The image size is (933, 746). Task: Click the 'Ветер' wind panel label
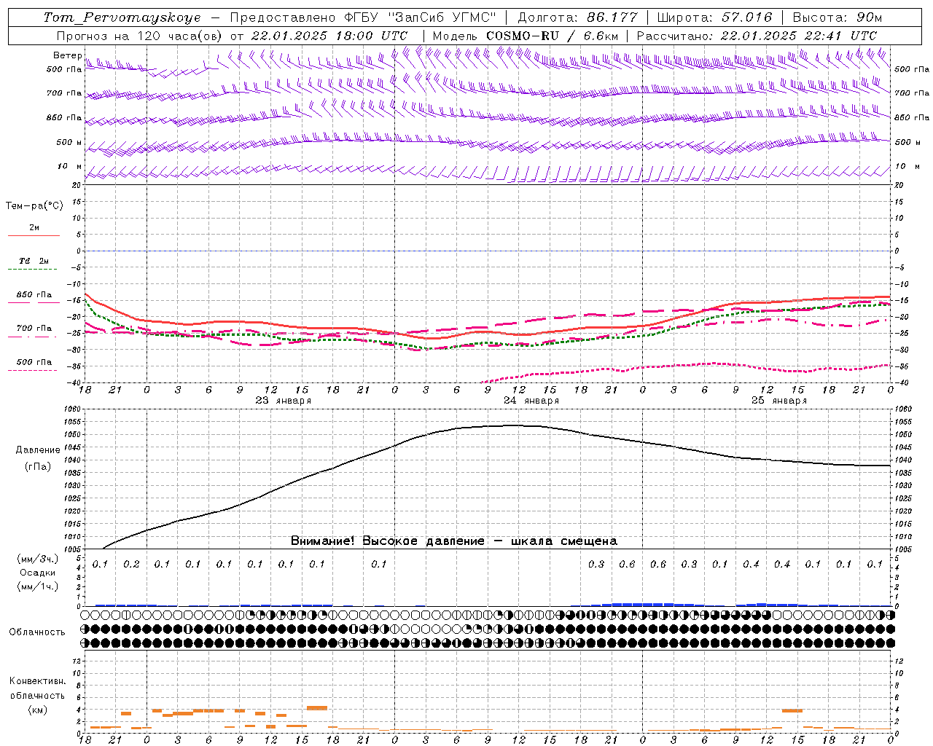[x=68, y=55]
